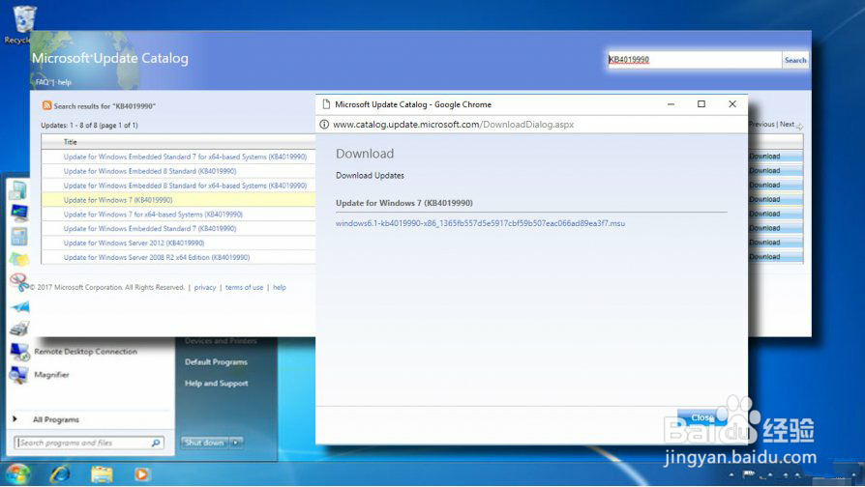Click the Shut down button
The image size is (865, 487).
coord(205,443)
